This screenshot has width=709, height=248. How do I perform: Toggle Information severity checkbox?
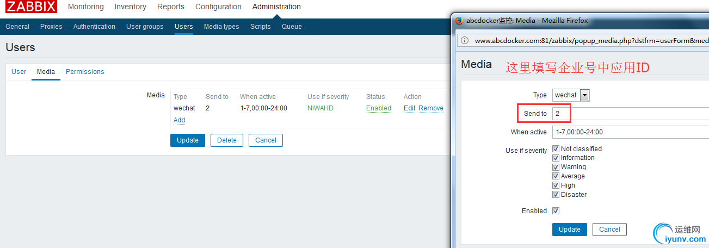pos(556,158)
